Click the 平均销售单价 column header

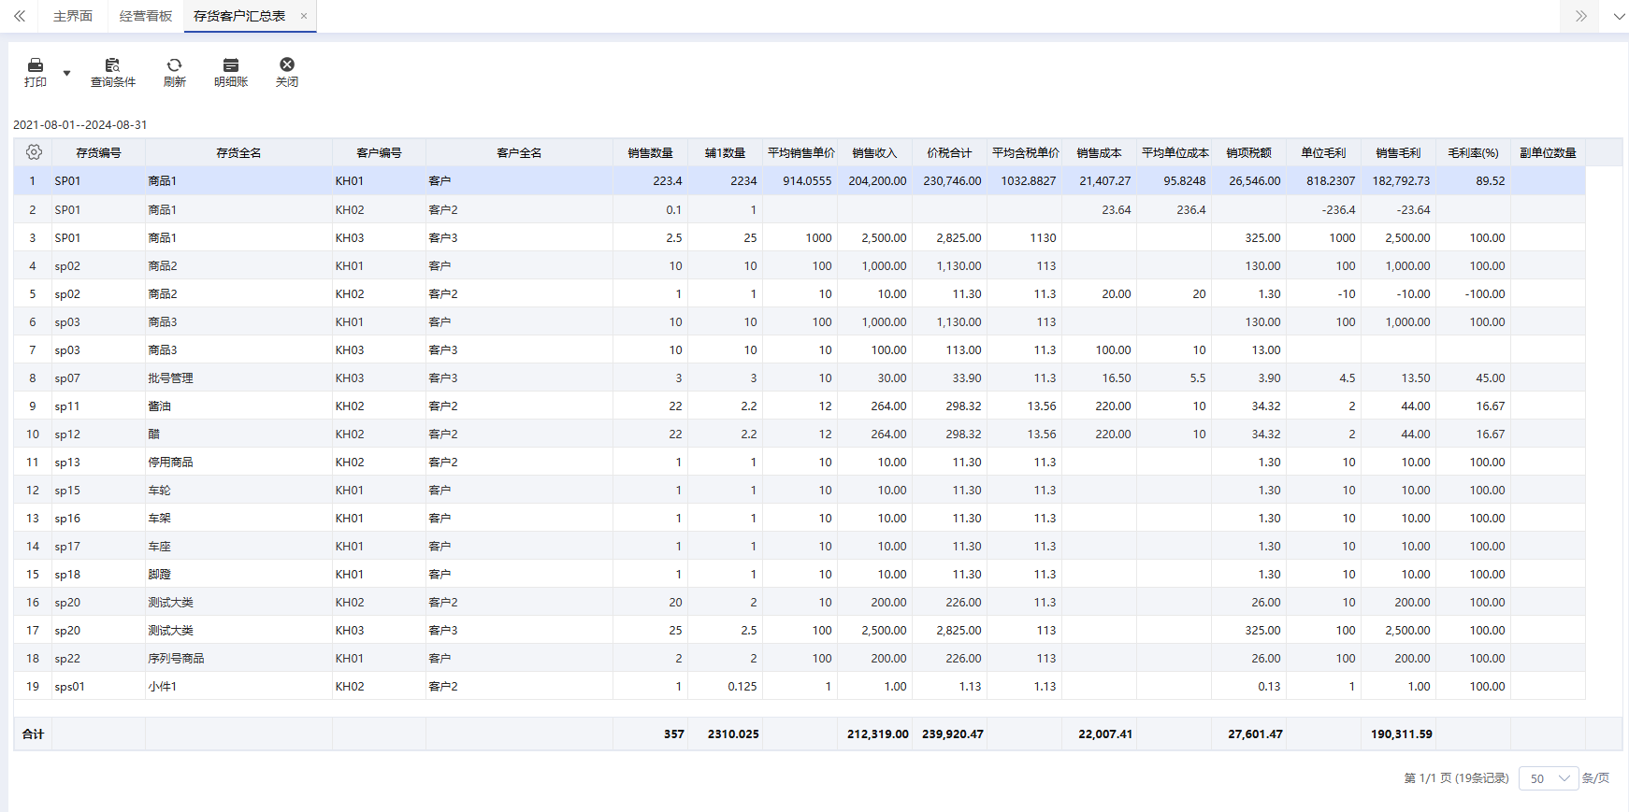[800, 152]
